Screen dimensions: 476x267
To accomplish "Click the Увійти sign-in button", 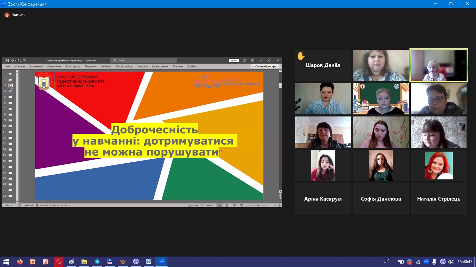I will (x=234, y=60).
